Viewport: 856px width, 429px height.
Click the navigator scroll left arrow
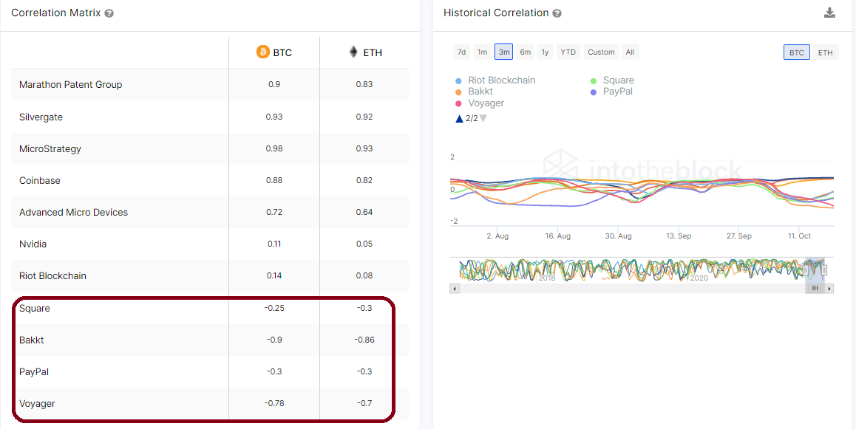click(x=454, y=288)
